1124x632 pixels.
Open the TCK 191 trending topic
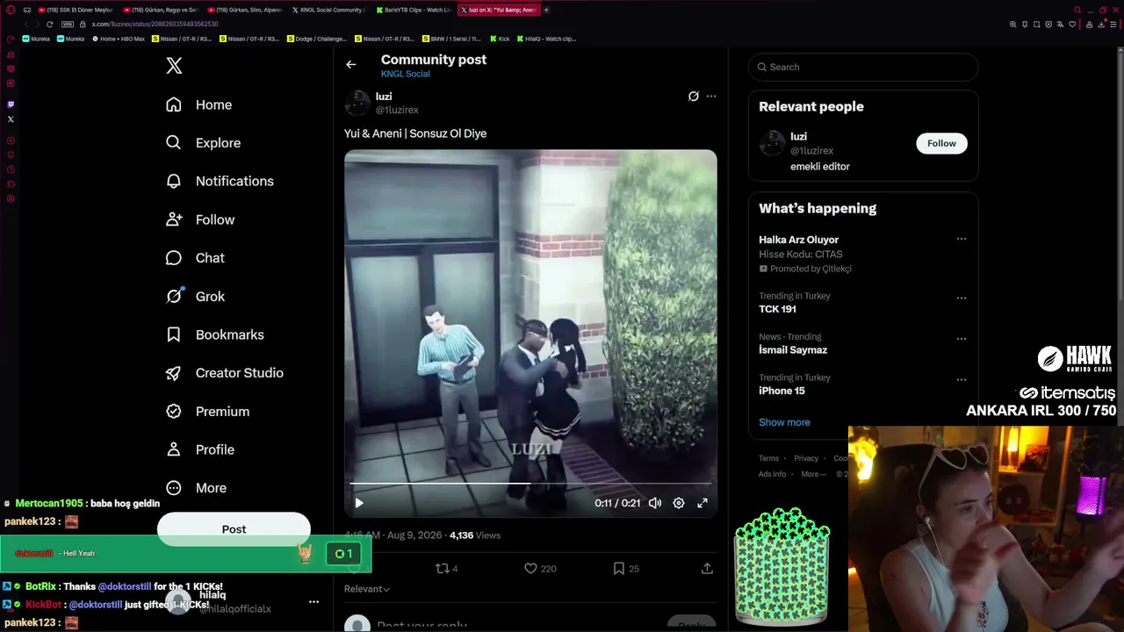(777, 309)
